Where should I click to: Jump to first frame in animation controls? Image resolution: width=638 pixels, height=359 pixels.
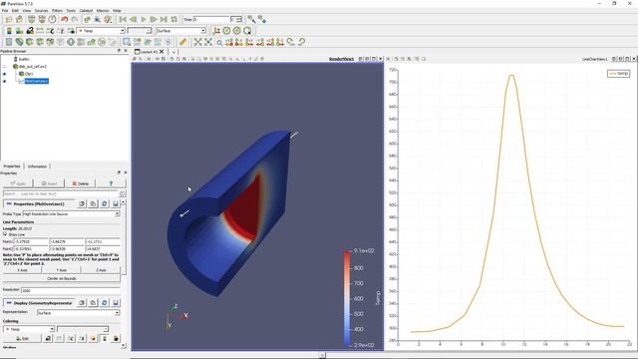pos(123,20)
